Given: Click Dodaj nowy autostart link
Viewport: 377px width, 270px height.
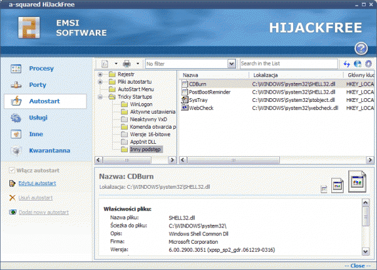Looking at the screenshot, I should [43, 212].
